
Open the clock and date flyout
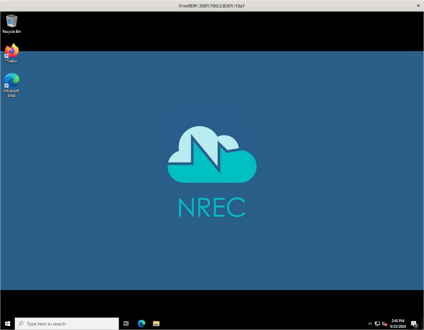pos(398,324)
